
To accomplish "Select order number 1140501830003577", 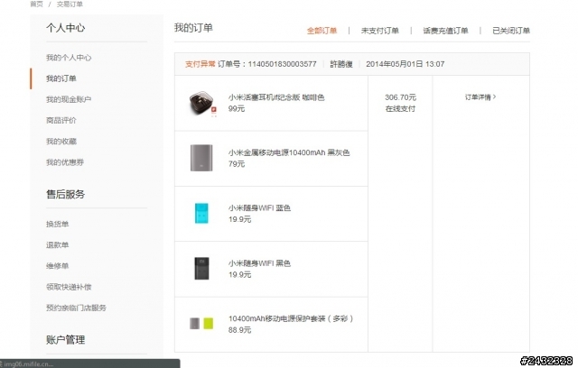I will pos(282,64).
